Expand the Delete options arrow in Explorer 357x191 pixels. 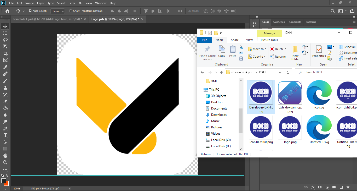(285, 49)
